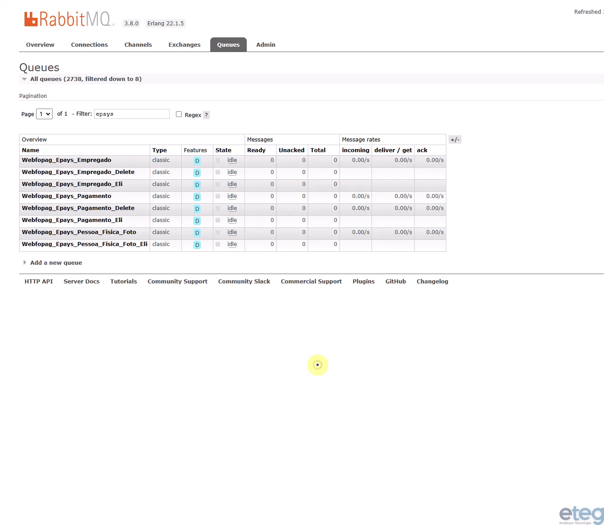Open the Changelog footer link

point(432,281)
